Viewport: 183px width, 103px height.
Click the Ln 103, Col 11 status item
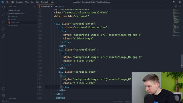coord(118,101)
